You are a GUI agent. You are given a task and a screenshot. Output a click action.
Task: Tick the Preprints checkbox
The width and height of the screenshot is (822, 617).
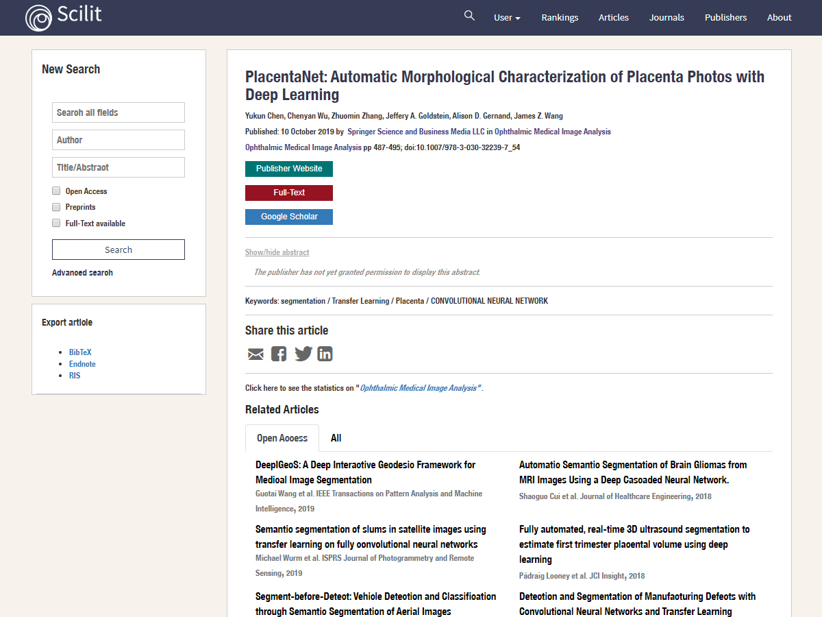point(56,207)
